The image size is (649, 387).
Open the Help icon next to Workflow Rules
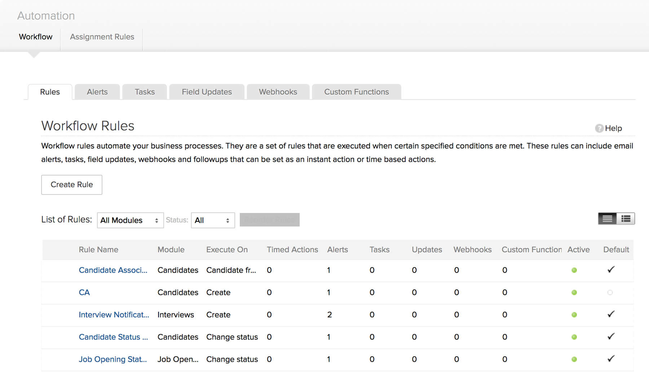pos(599,128)
